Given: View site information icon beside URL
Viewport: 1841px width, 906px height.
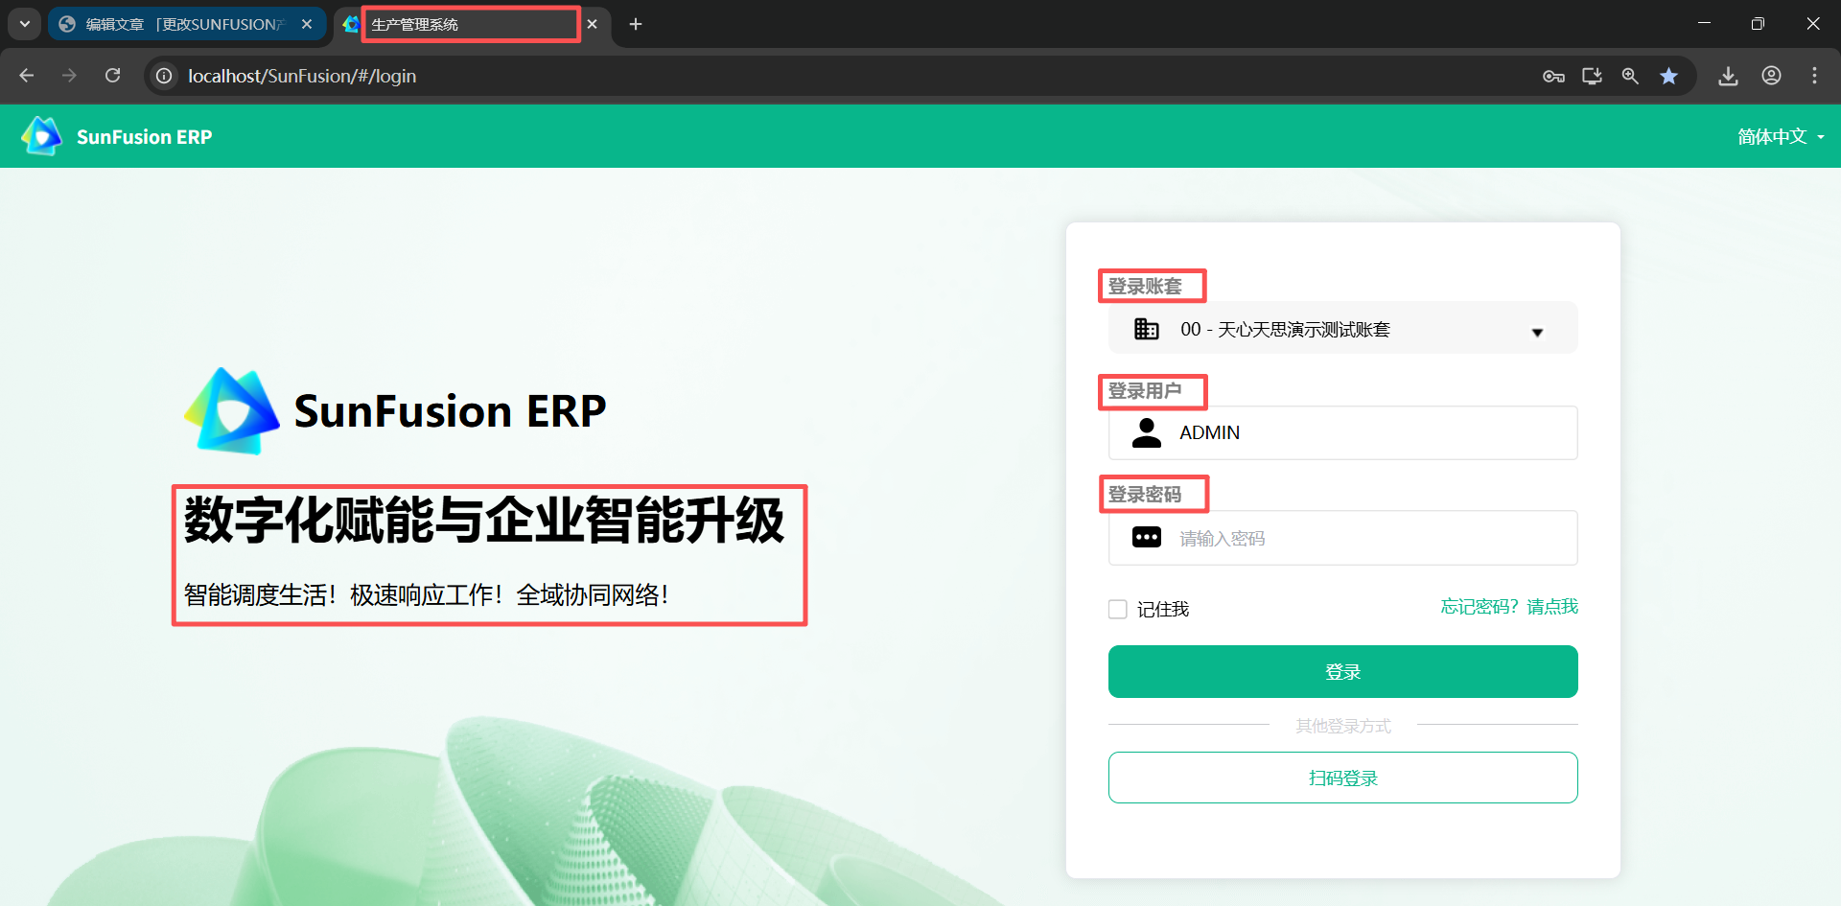Looking at the screenshot, I should (165, 76).
